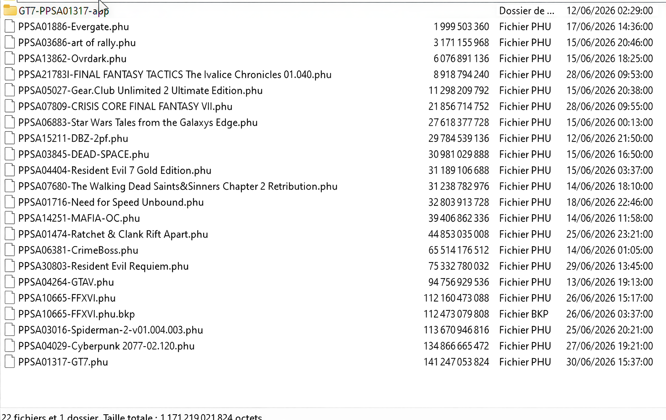
Task: Select the GT7-PPSA01317-app folder icon
Action: click(10, 10)
